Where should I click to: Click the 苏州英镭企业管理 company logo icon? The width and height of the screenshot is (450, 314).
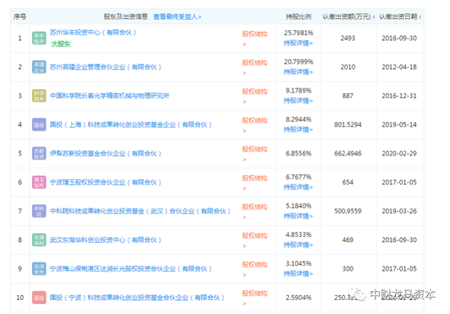point(39,67)
